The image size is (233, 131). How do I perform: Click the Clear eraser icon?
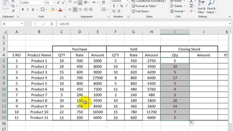click(x=191, y=11)
